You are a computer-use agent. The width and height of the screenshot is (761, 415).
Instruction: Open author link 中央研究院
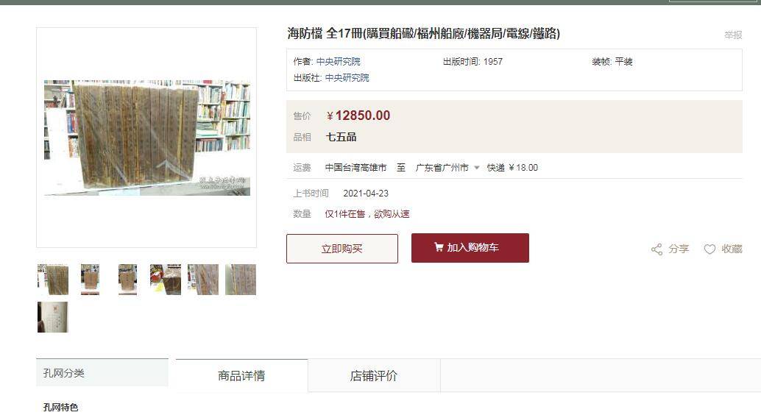tap(339, 62)
